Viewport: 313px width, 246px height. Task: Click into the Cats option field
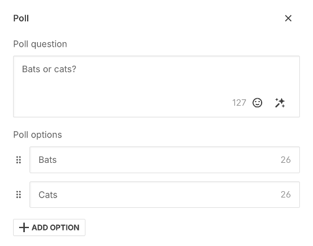pyautogui.click(x=165, y=195)
